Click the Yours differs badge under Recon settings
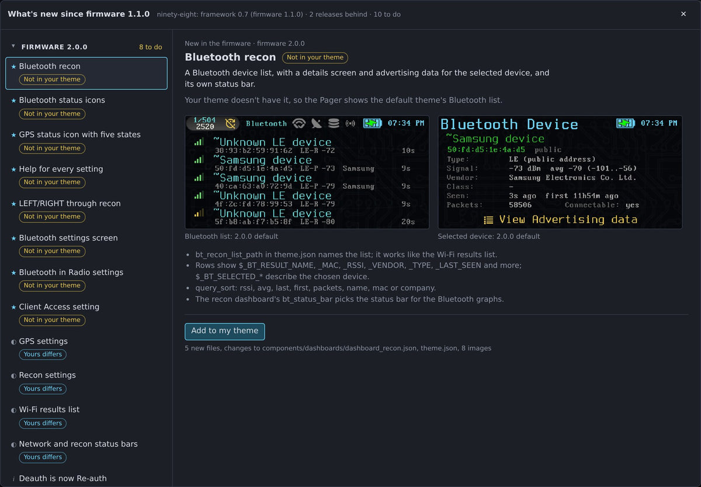 [43, 389]
